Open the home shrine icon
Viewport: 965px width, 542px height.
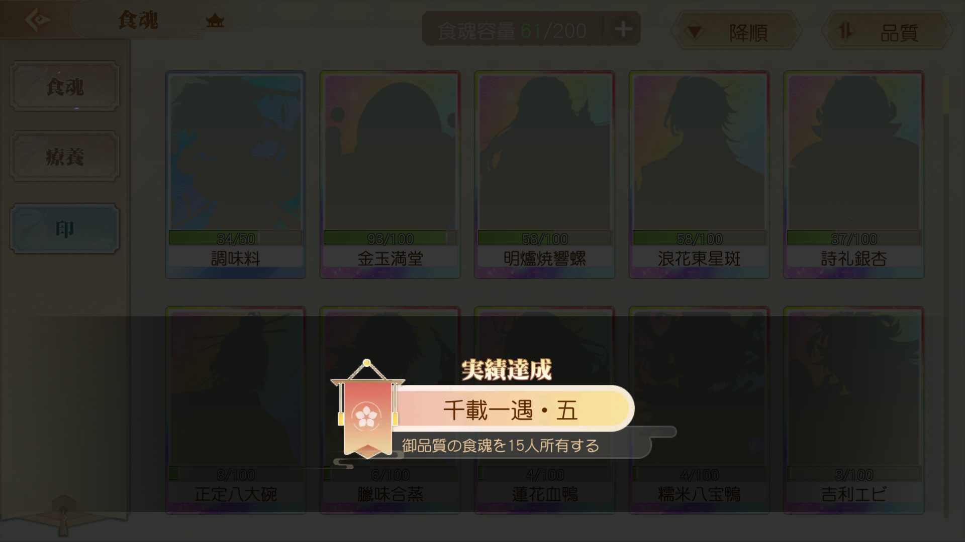pos(215,21)
